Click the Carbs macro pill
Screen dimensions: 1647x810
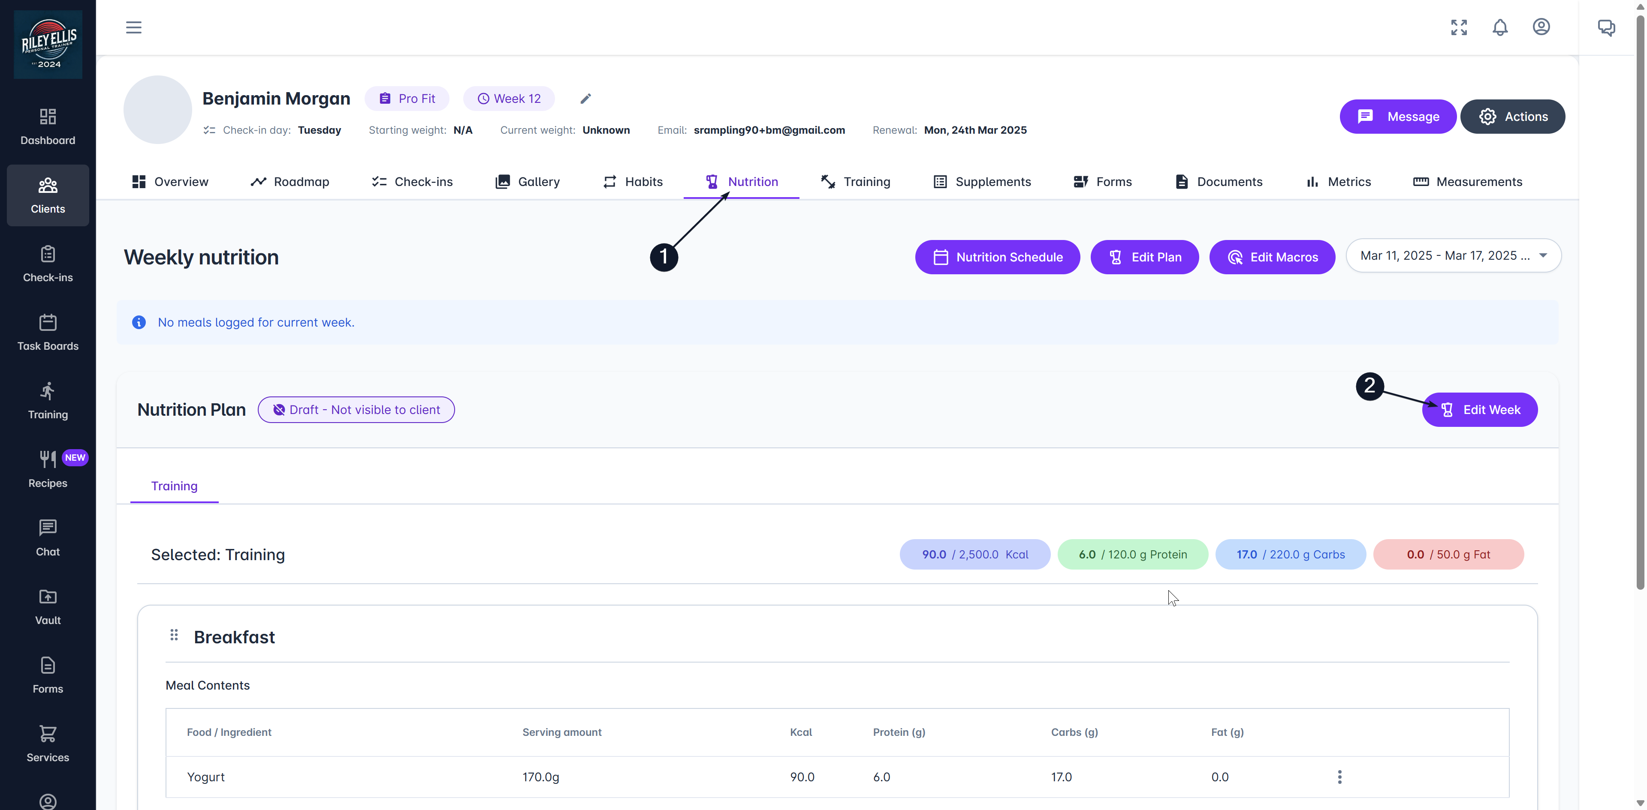pyautogui.click(x=1290, y=555)
